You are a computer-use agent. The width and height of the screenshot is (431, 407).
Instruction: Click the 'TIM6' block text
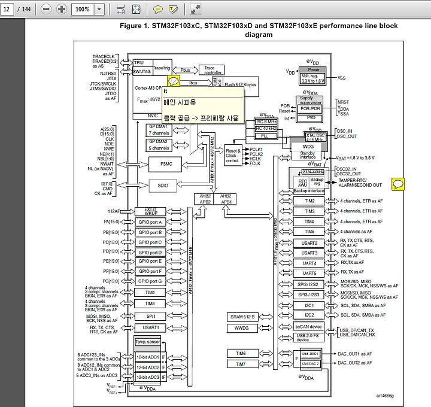[241, 353]
